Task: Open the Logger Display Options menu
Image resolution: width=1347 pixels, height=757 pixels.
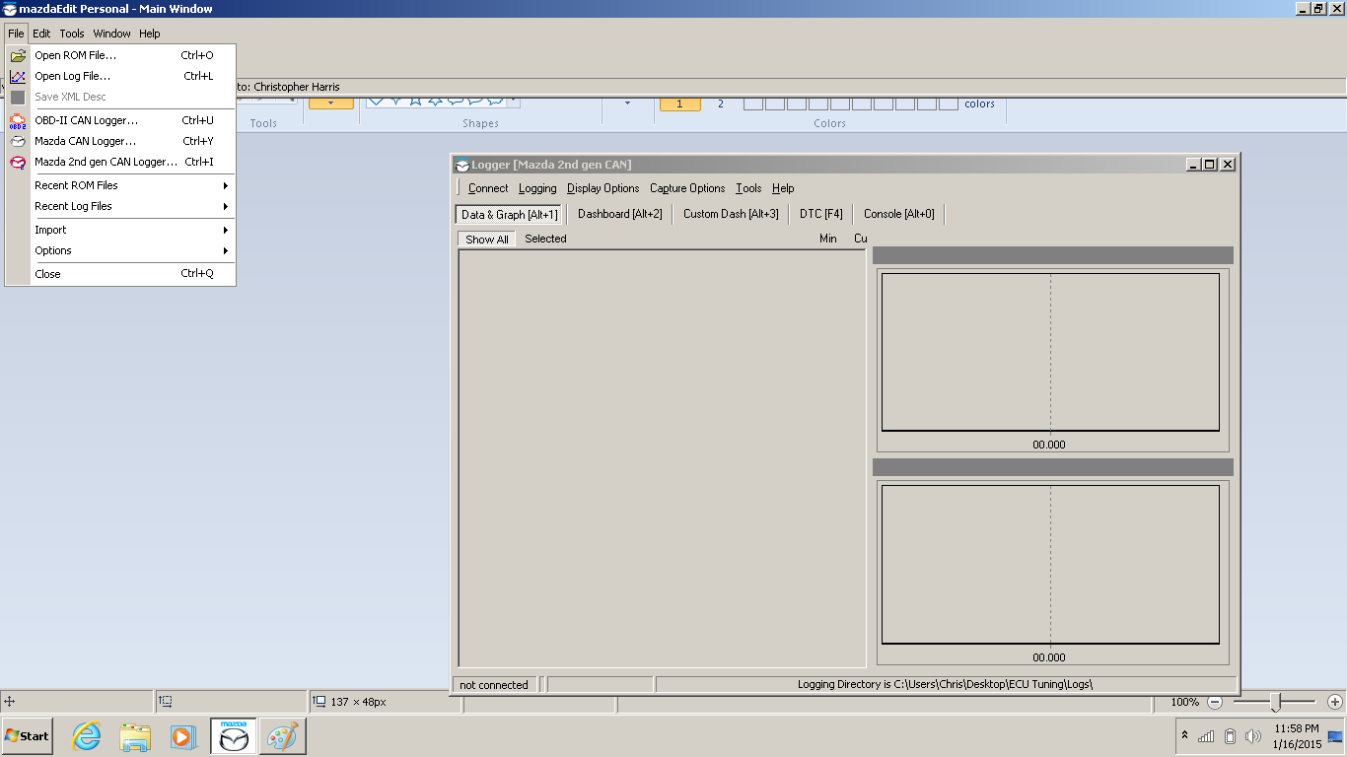Action: [x=603, y=188]
